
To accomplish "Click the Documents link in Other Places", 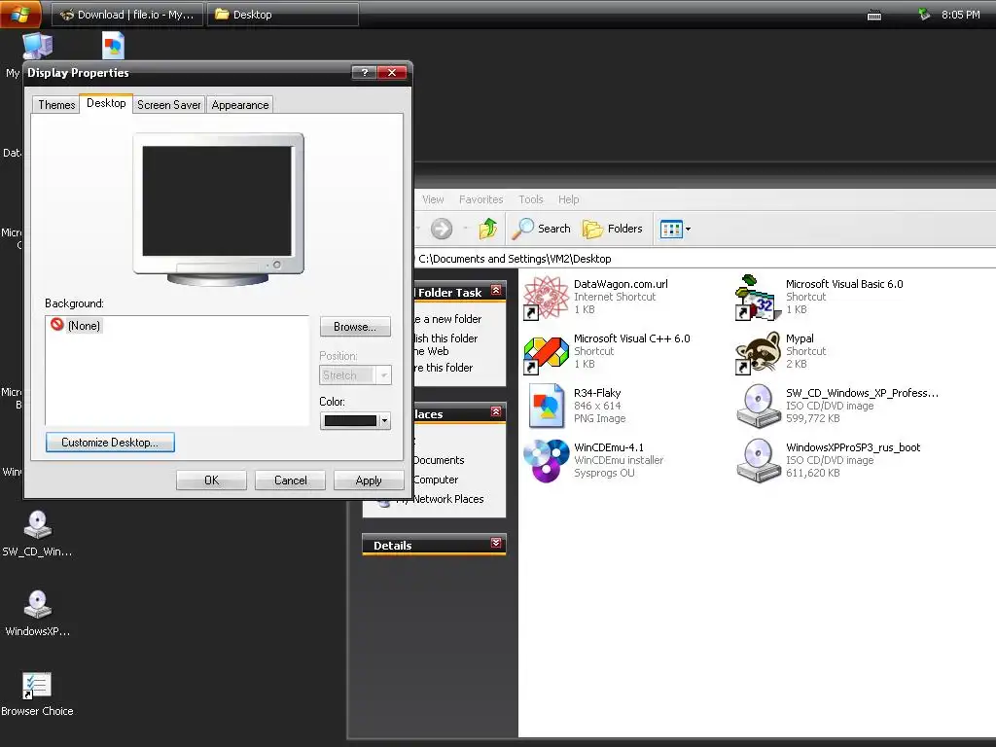I will [439, 460].
